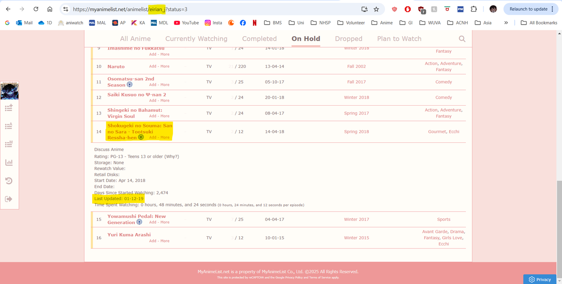Open the list search magnifier icon

pyautogui.click(x=462, y=39)
